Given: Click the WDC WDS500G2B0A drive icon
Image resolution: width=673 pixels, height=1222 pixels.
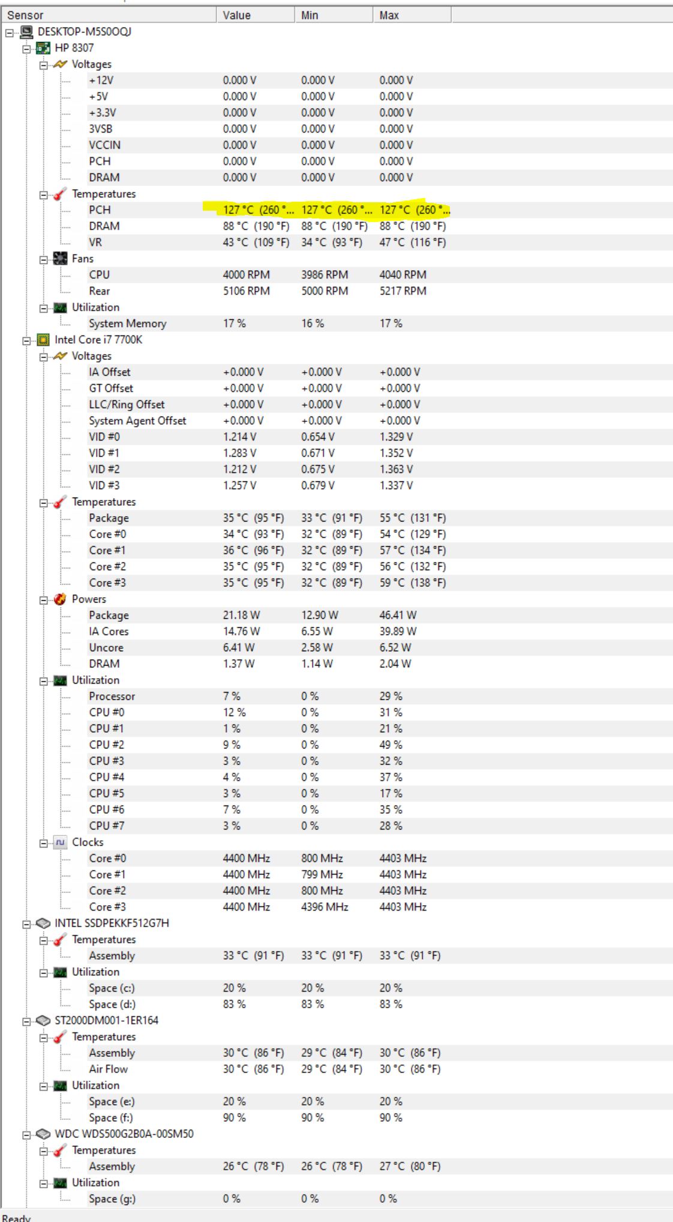Looking at the screenshot, I should [43, 1134].
